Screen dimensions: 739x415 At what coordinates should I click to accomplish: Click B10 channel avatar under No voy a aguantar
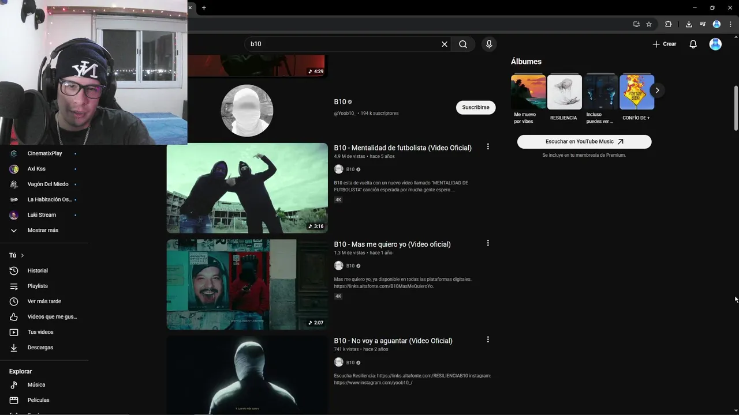click(x=339, y=362)
